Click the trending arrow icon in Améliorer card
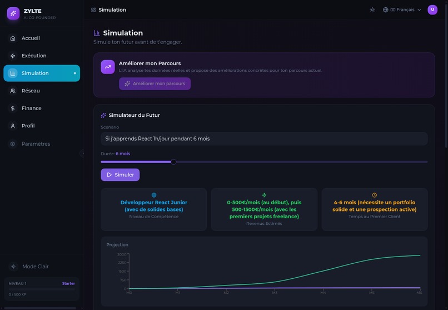This screenshot has height=310, width=448. coord(108,67)
